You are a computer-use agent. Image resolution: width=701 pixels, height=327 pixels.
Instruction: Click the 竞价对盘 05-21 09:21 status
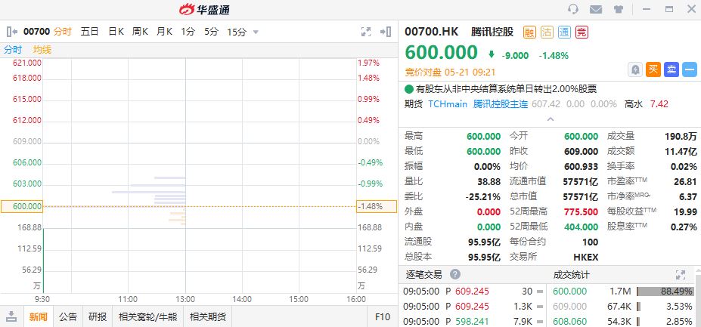coord(450,72)
